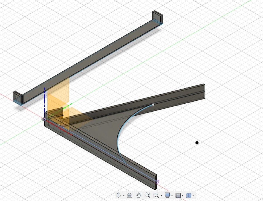
Task: Select the purple circle at beam end
Action: [157, 182]
